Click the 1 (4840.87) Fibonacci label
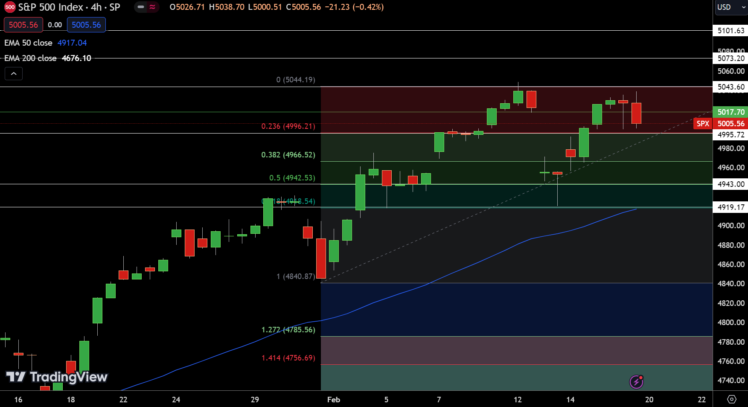Viewport: 748px width, 407px height. pos(296,276)
